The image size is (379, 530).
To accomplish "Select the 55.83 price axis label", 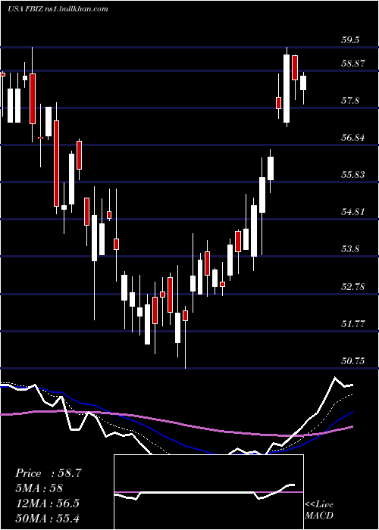I will [353, 175].
